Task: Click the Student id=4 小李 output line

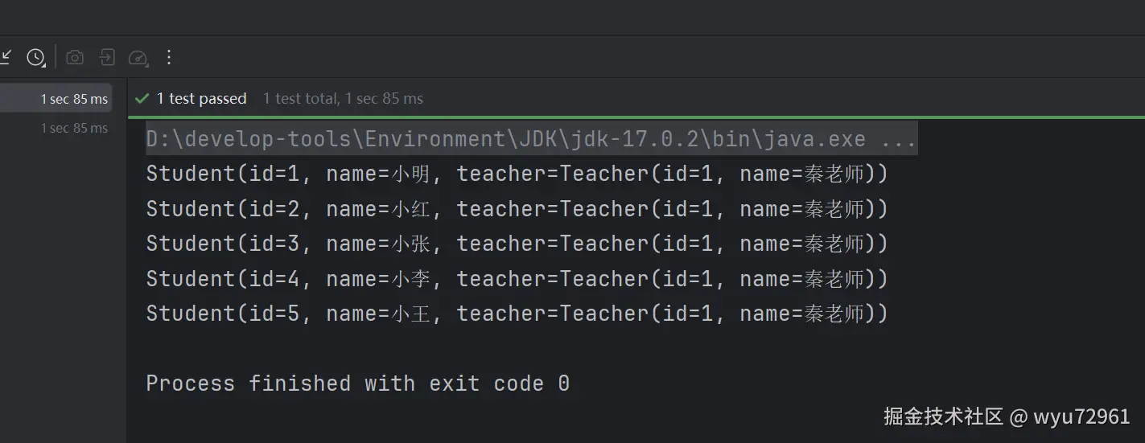Action: click(516, 279)
